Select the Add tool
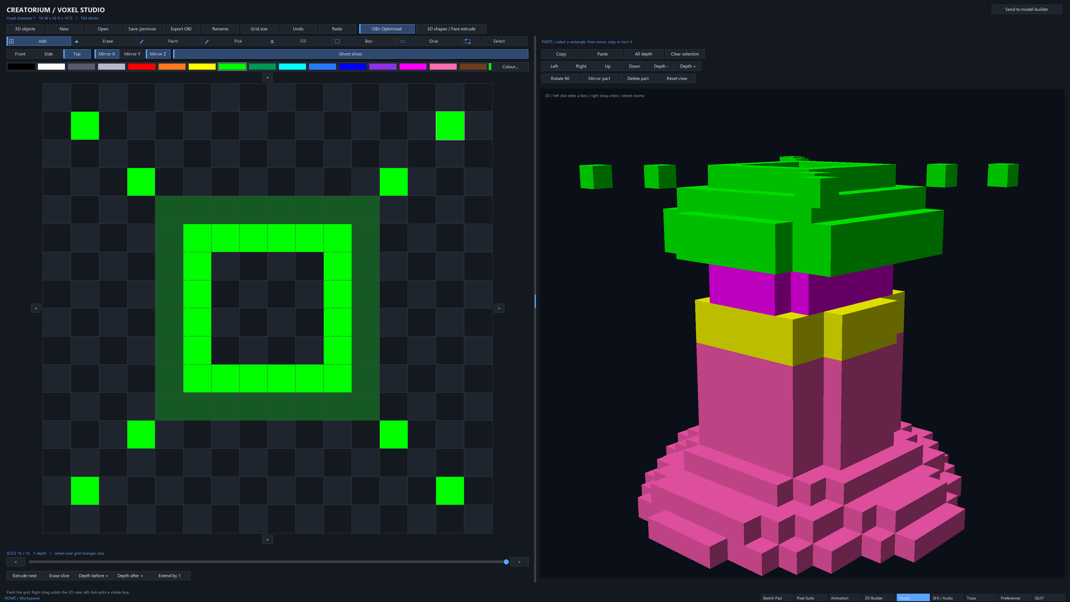This screenshot has height=602, width=1070. pos(39,41)
